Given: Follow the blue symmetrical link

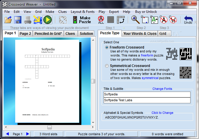Looking at the screenshot, I should click(150, 78).
